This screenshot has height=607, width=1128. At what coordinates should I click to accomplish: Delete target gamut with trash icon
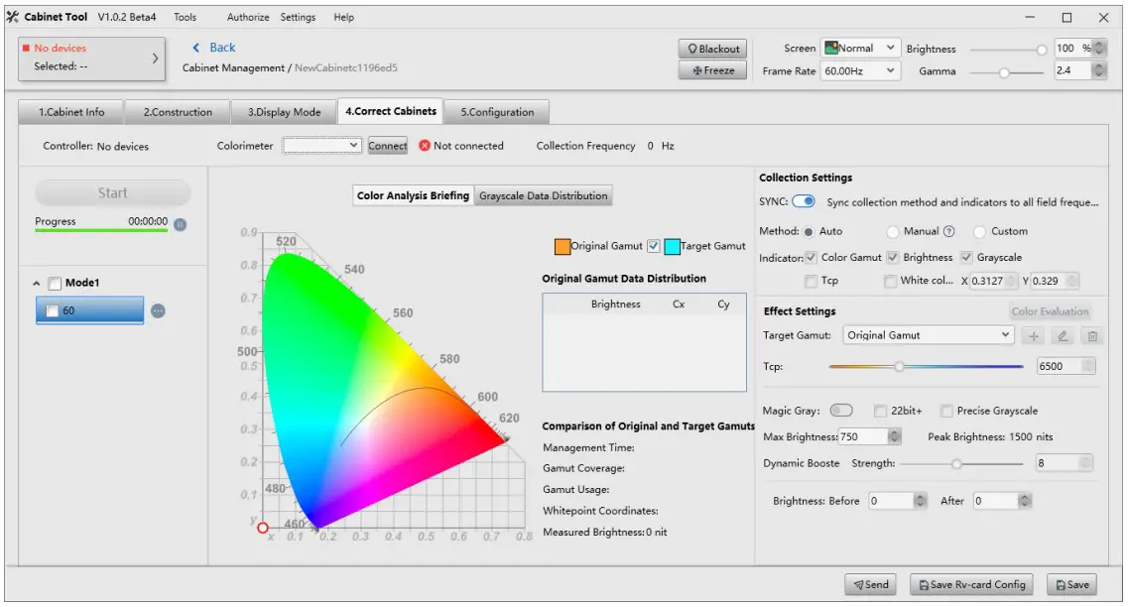[x=1092, y=336]
